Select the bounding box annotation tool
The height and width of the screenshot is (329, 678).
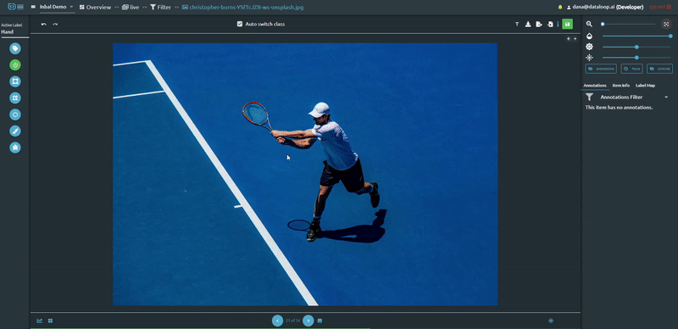click(x=15, y=81)
